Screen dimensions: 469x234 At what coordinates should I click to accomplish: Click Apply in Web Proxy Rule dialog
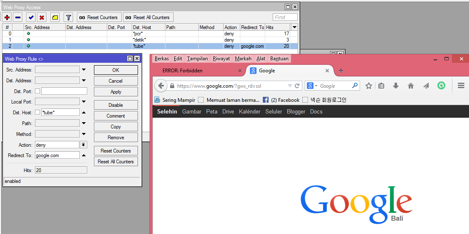pyautogui.click(x=116, y=92)
